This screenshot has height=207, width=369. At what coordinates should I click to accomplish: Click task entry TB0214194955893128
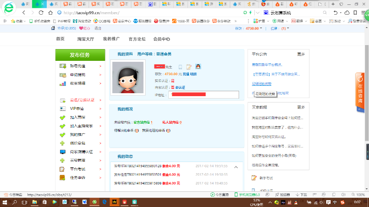coord(138,166)
